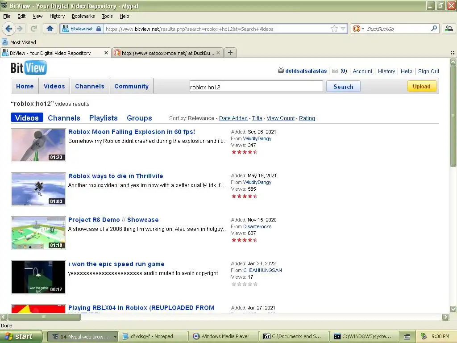Click empty star rating of speed run video
This screenshot has height=343, width=457.
point(244,284)
